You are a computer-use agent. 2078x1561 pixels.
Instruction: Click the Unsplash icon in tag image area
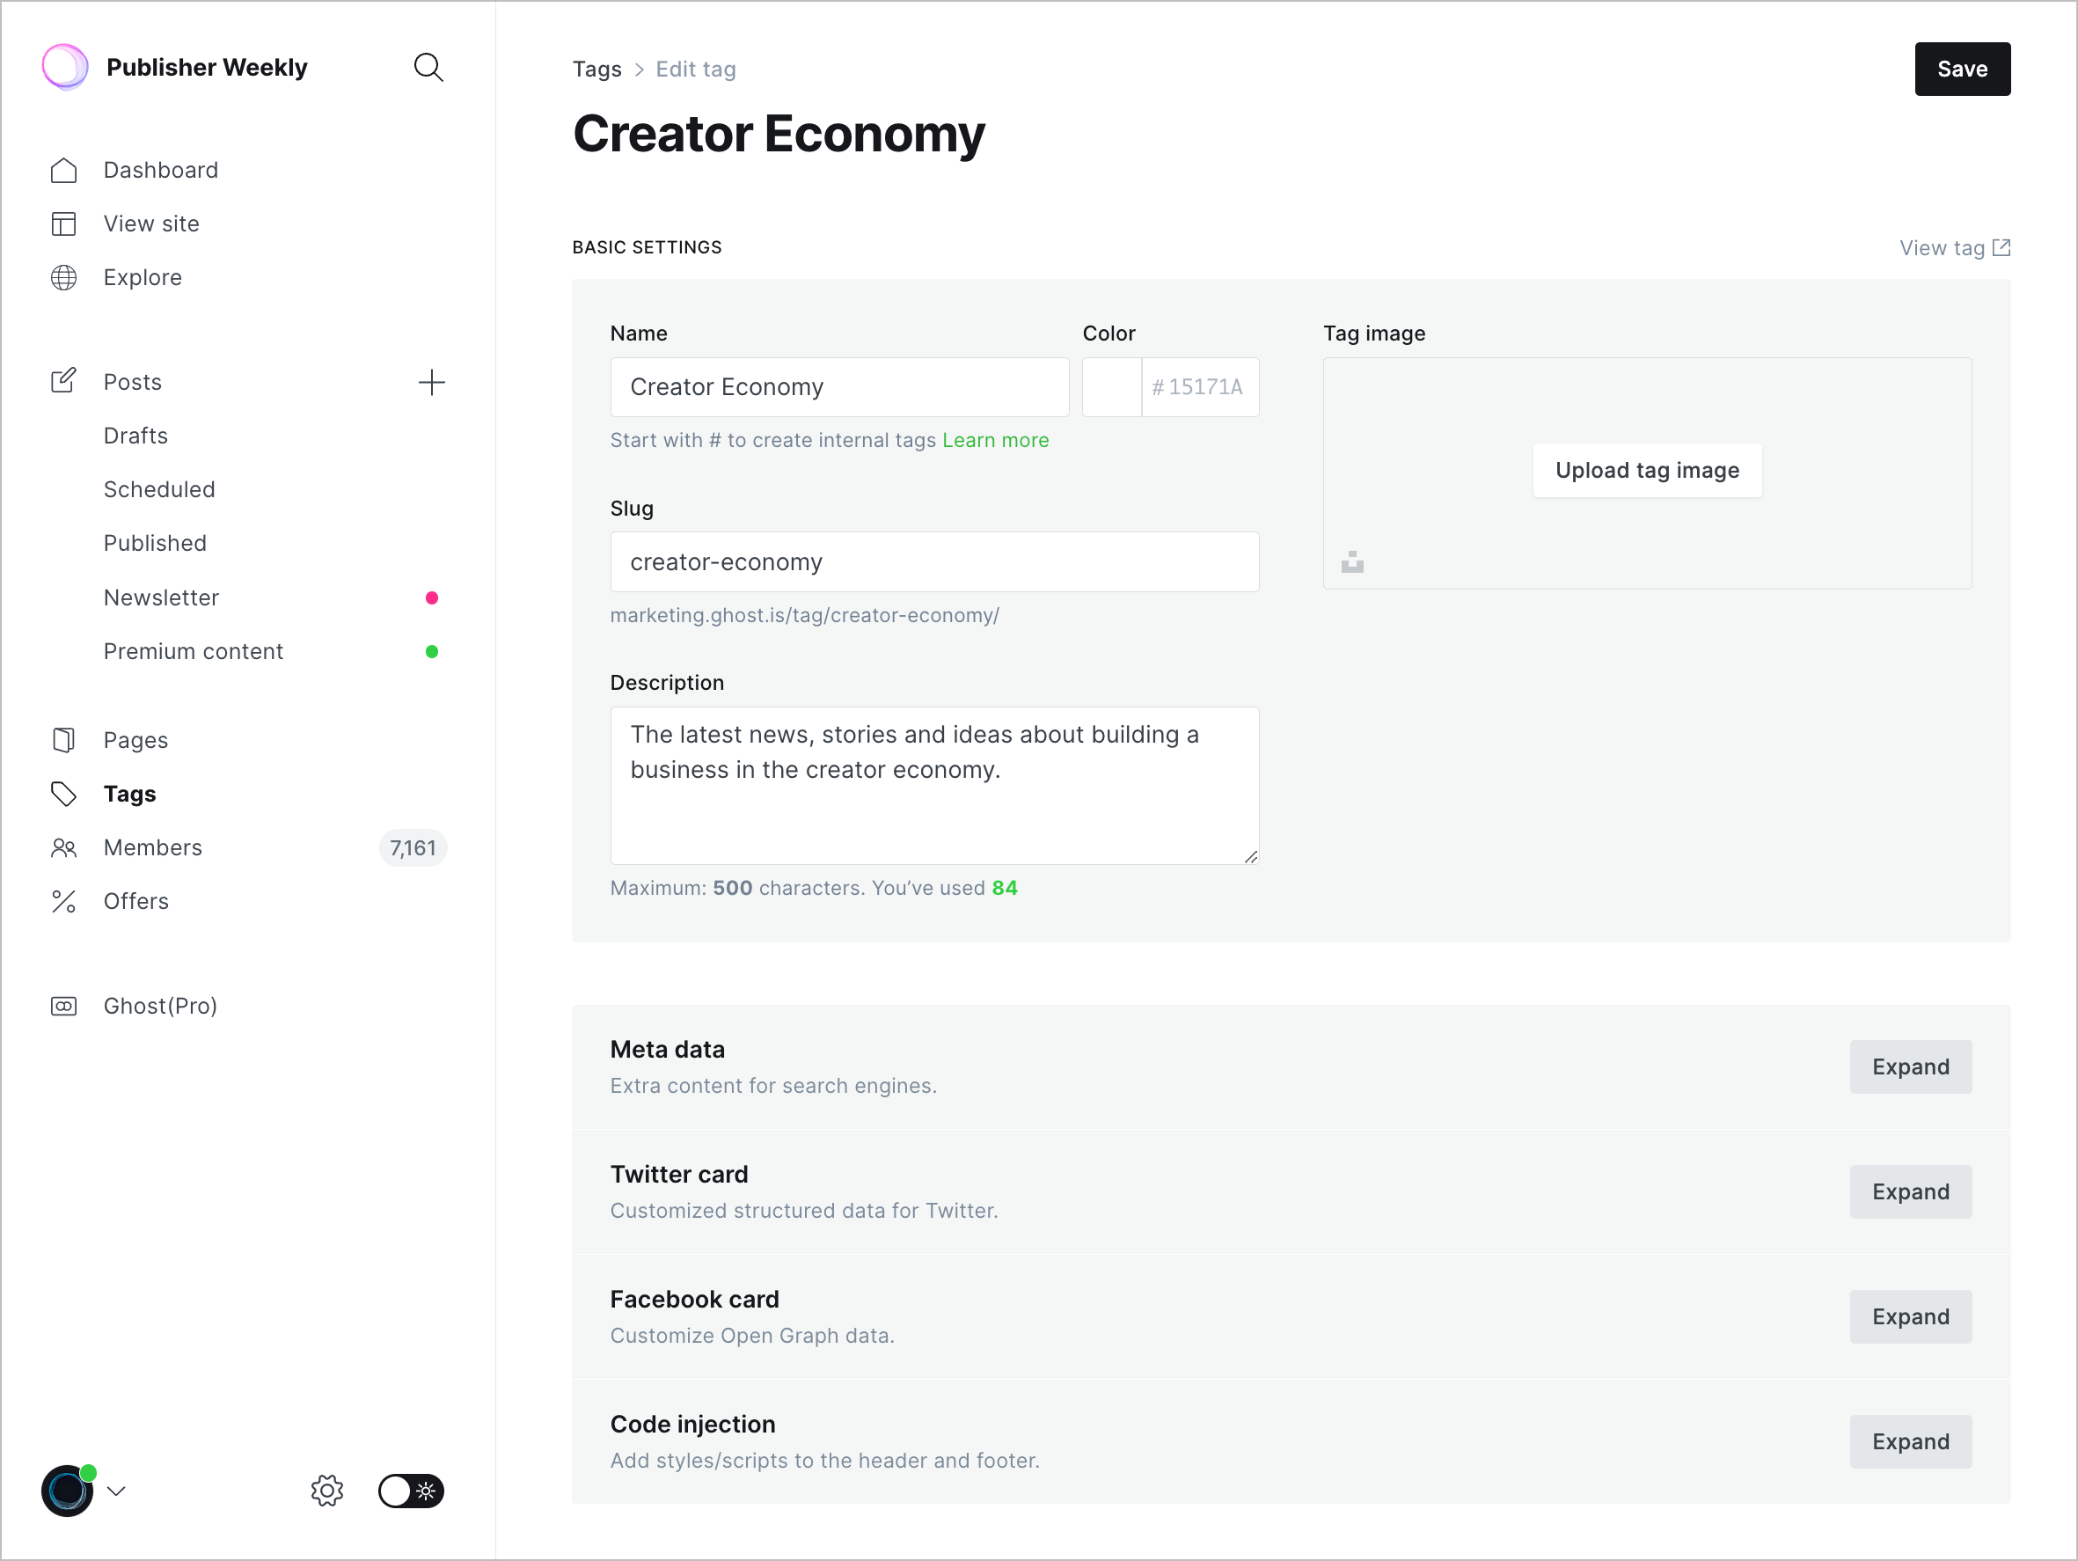click(x=1352, y=562)
